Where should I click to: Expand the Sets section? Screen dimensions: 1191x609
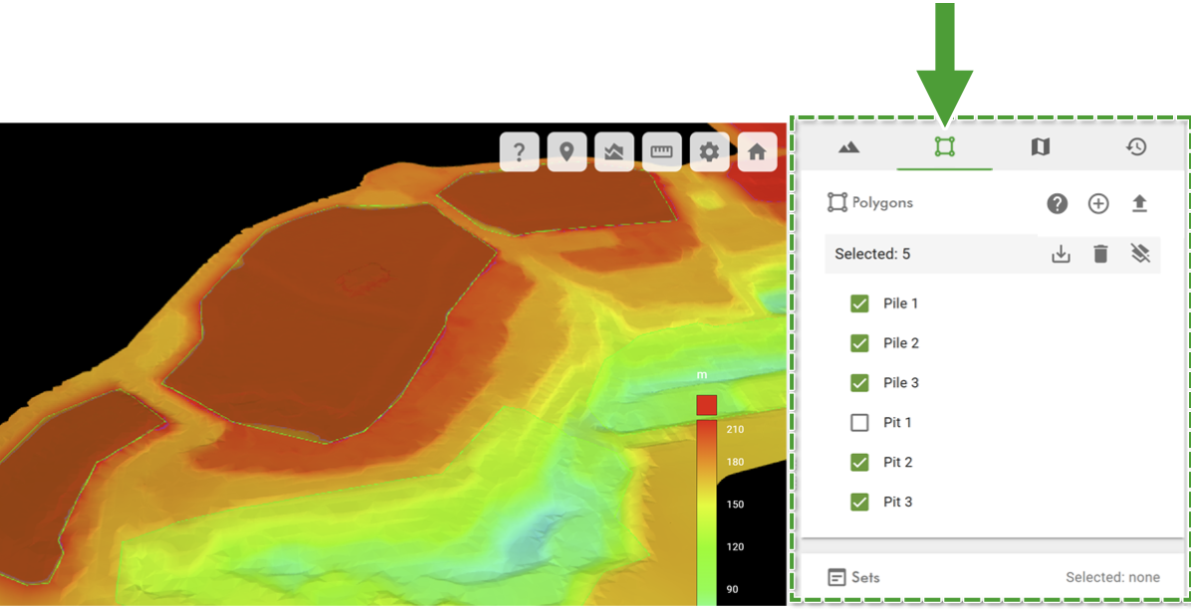[x=994, y=577]
